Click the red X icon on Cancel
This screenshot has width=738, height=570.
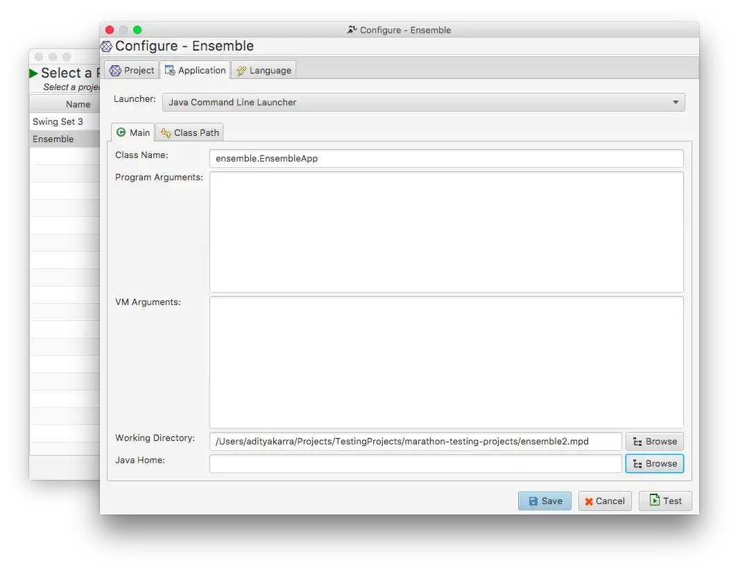(x=589, y=502)
